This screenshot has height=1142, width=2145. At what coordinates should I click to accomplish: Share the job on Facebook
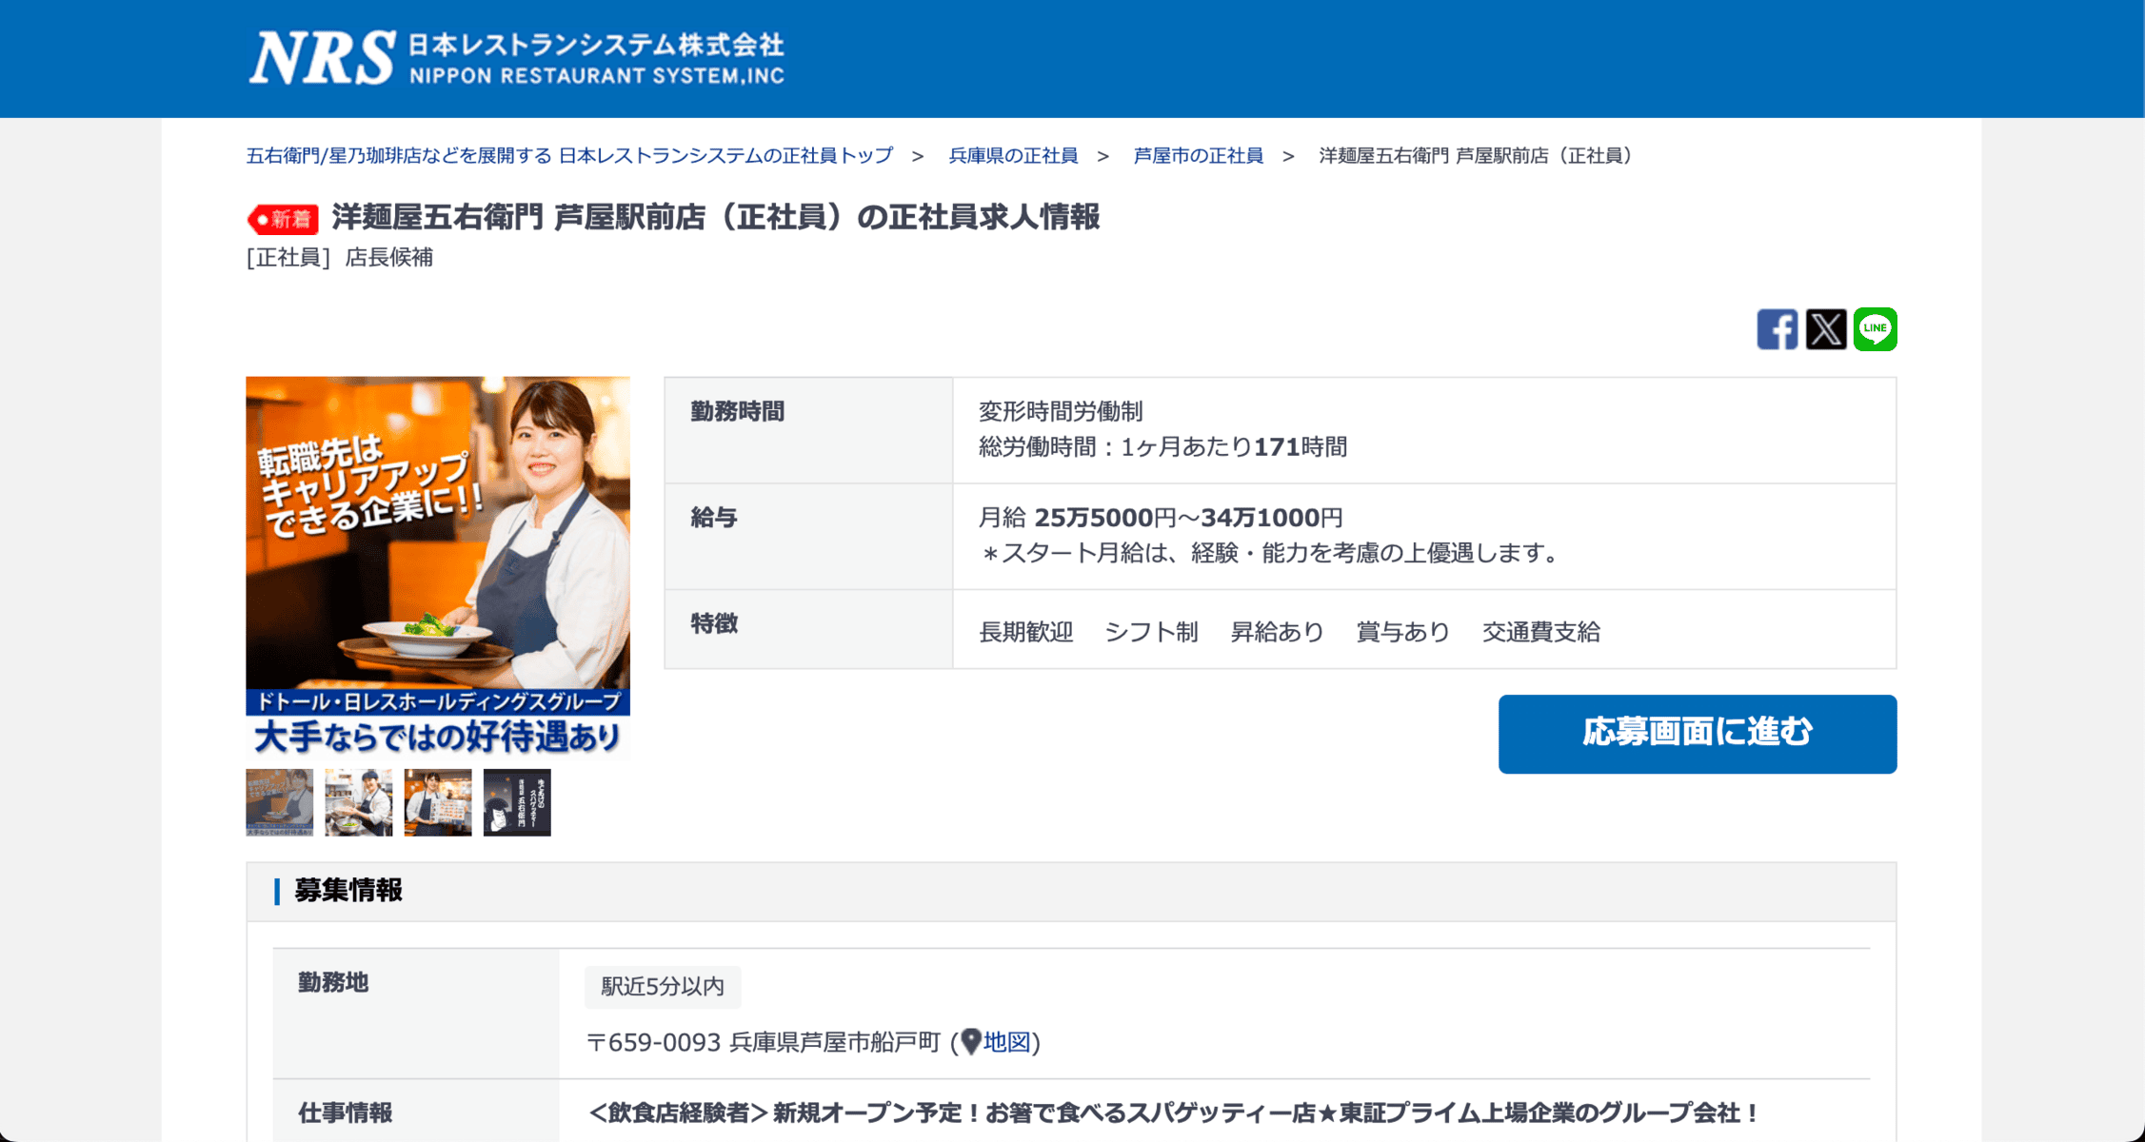click(x=1777, y=329)
